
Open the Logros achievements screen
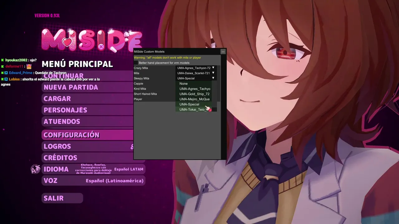coord(87,146)
